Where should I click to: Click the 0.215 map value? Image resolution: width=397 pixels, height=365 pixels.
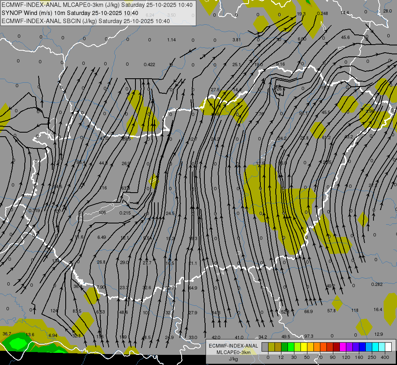(x=125, y=213)
